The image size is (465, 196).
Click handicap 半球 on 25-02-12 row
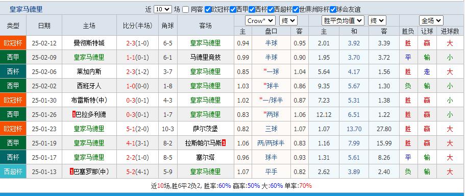[271, 43]
